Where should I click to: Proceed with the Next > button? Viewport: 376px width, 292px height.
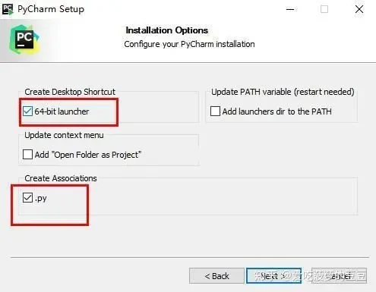(x=273, y=276)
